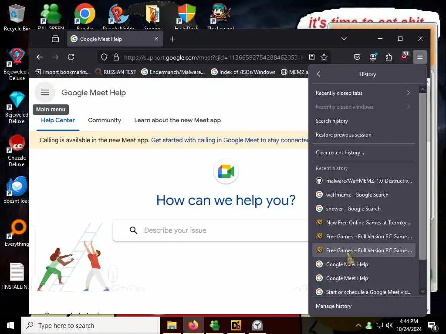The height and width of the screenshot is (334, 446).
Task: Reload the current page
Action: pyautogui.click(x=71, y=57)
